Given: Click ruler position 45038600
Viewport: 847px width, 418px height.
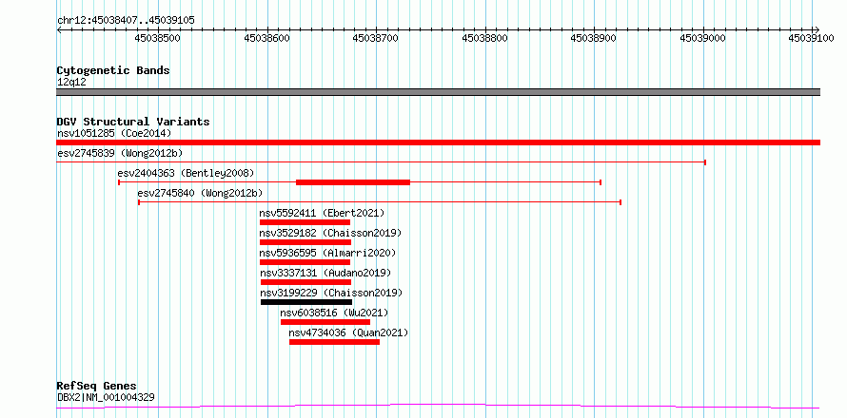Looking at the screenshot, I should [266, 38].
